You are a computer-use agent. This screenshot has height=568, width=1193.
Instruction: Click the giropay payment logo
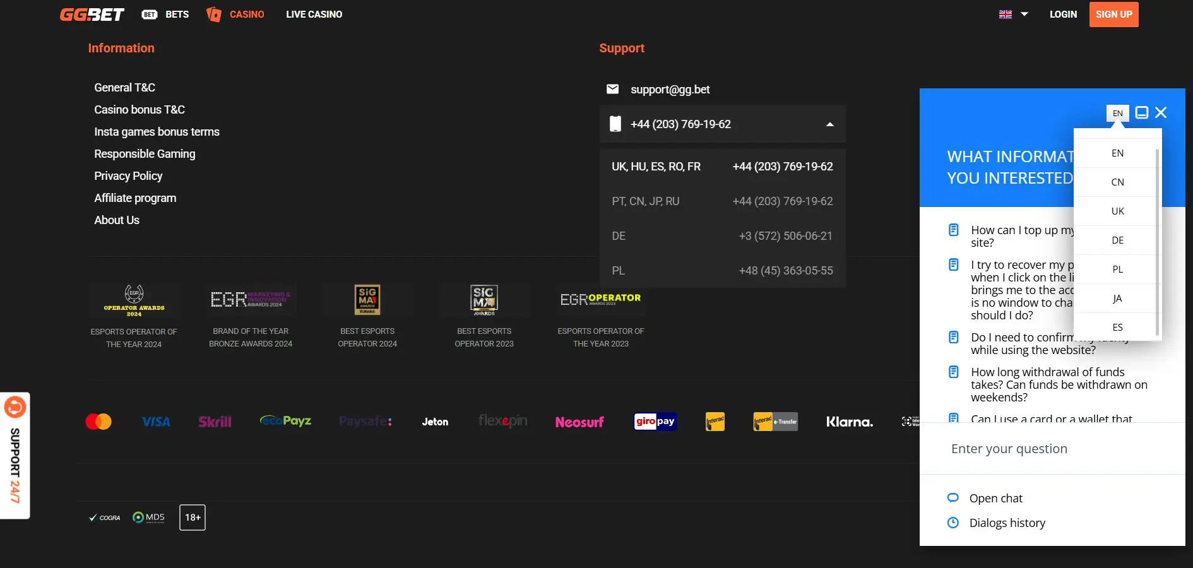[655, 422]
